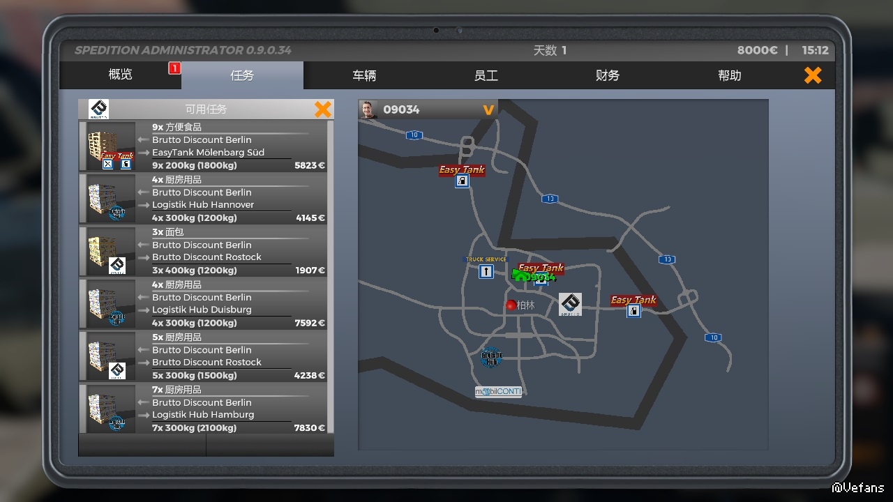Click the route 10 shield in the map's south-east
893x502 pixels.
click(712, 338)
